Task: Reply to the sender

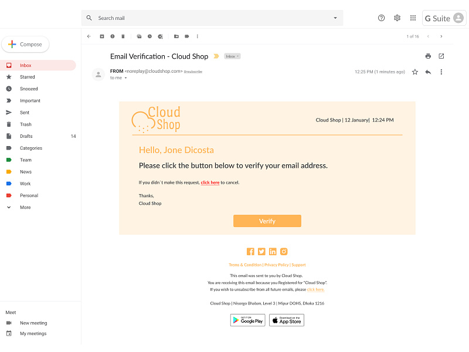Action: [x=427, y=72]
